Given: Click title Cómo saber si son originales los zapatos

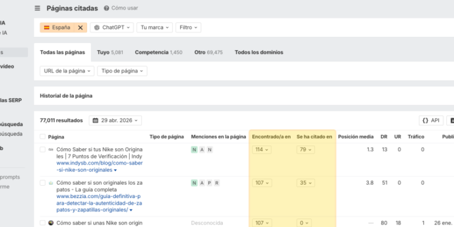Looking at the screenshot, I should (99, 186).
